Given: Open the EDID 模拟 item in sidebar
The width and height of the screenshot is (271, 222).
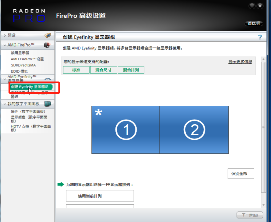Looking at the screenshot, I should pos(19,71).
